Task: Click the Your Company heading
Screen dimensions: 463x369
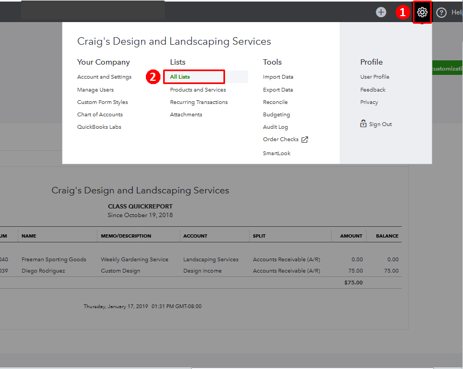Action: point(103,62)
